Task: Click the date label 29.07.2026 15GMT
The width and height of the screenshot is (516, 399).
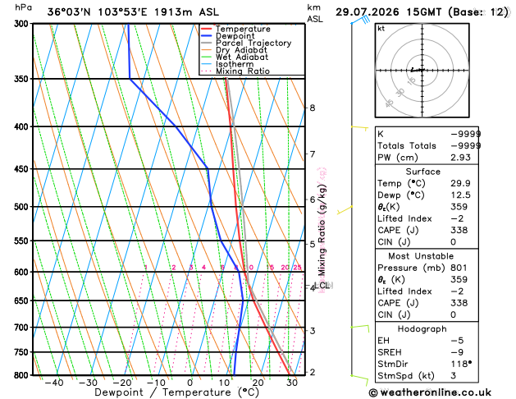Action: pos(388,12)
